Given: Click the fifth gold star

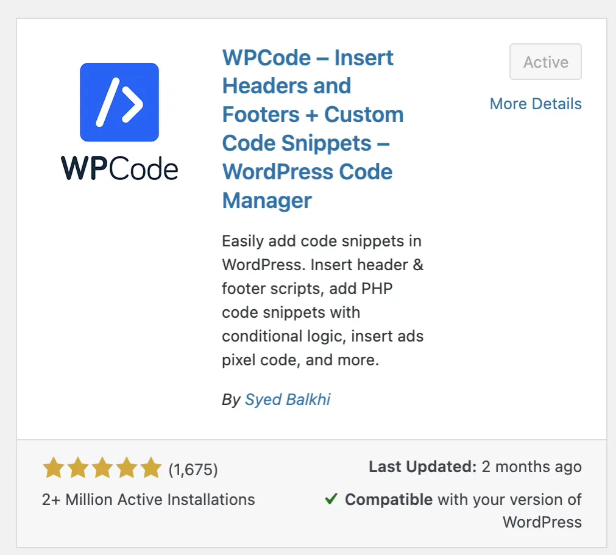Looking at the screenshot, I should 151,468.
